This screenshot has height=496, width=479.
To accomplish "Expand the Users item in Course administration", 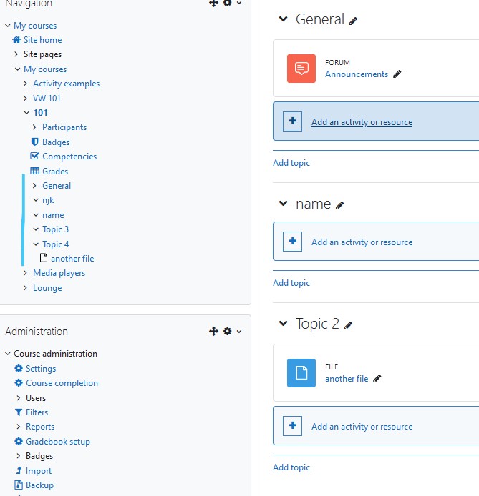I will pos(19,397).
